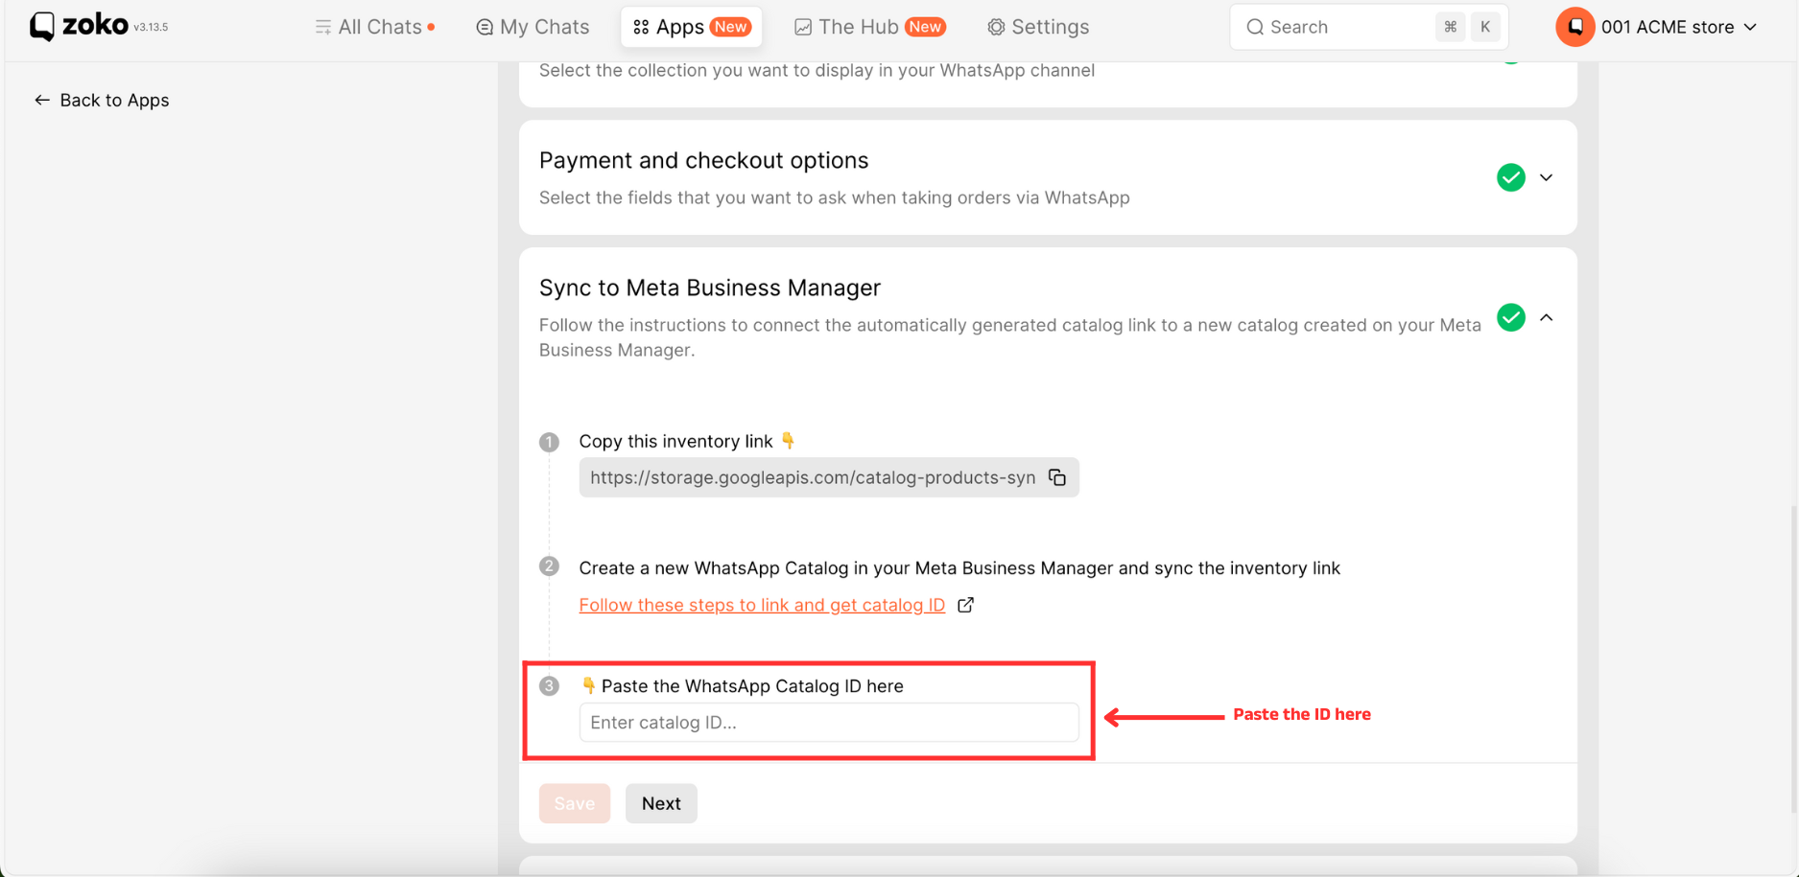Click the orange store avatar icon
The image size is (1799, 877).
[x=1574, y=27]
